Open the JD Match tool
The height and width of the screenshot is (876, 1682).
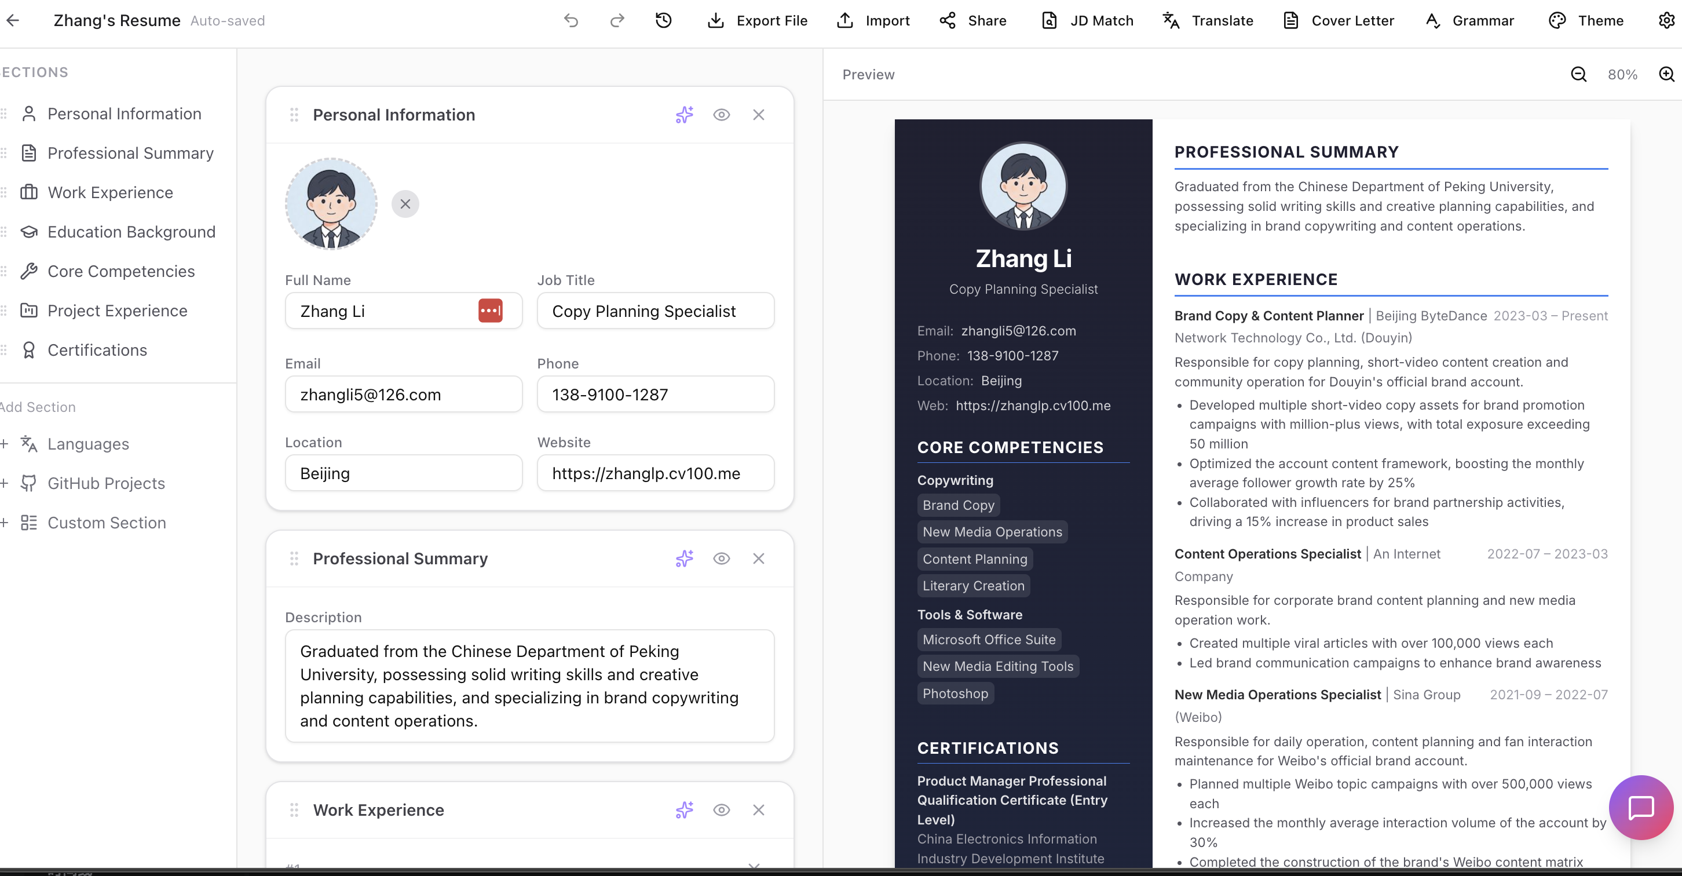tap(1085, 20)
